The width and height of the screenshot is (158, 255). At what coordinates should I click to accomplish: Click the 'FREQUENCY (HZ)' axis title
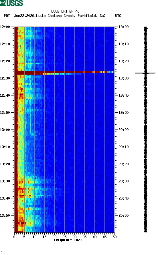pyautogui.click(x=68, y=240)
